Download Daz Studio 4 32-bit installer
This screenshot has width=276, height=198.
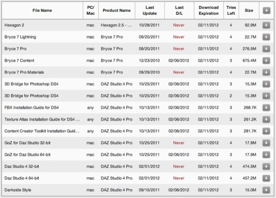pos(266,166)
